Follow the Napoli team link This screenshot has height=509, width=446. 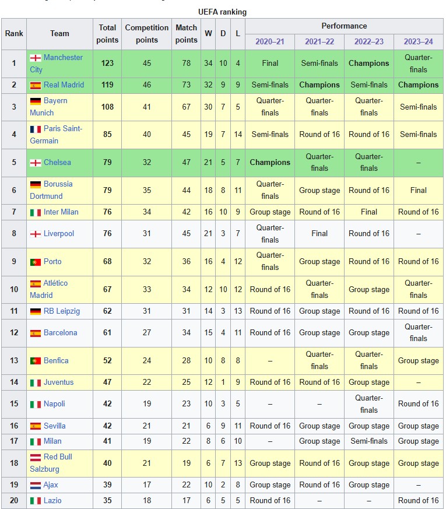(54, 403)
